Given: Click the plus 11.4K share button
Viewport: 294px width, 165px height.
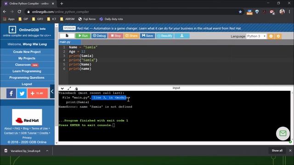Looking at the screenshot, I should 38,93.
